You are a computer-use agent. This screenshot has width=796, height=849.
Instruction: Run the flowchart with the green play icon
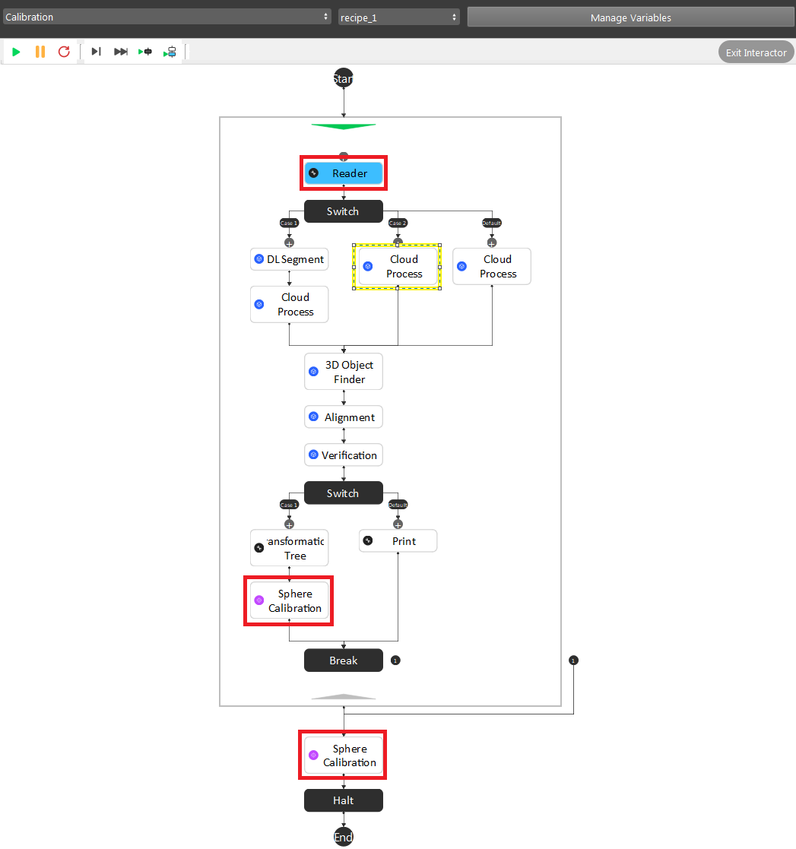16,52
